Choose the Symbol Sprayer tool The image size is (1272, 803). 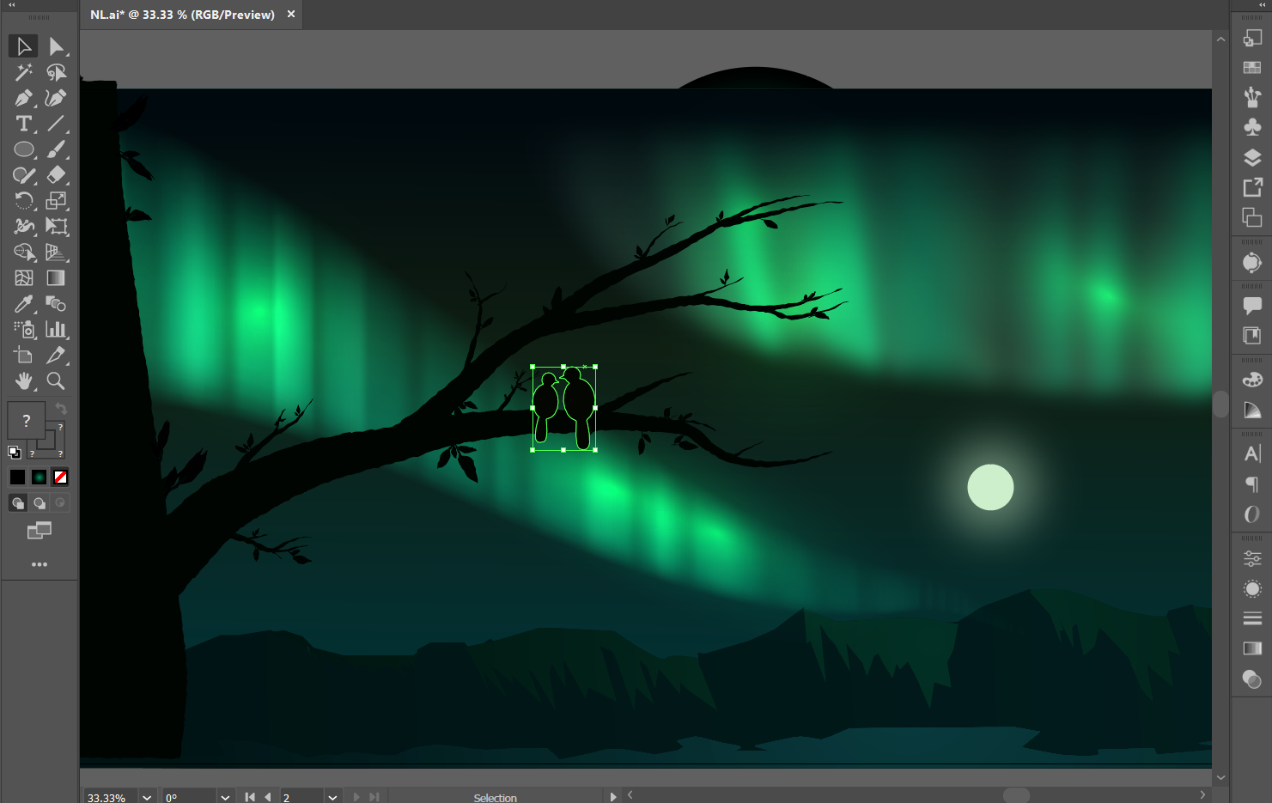(x=23, y=330)
